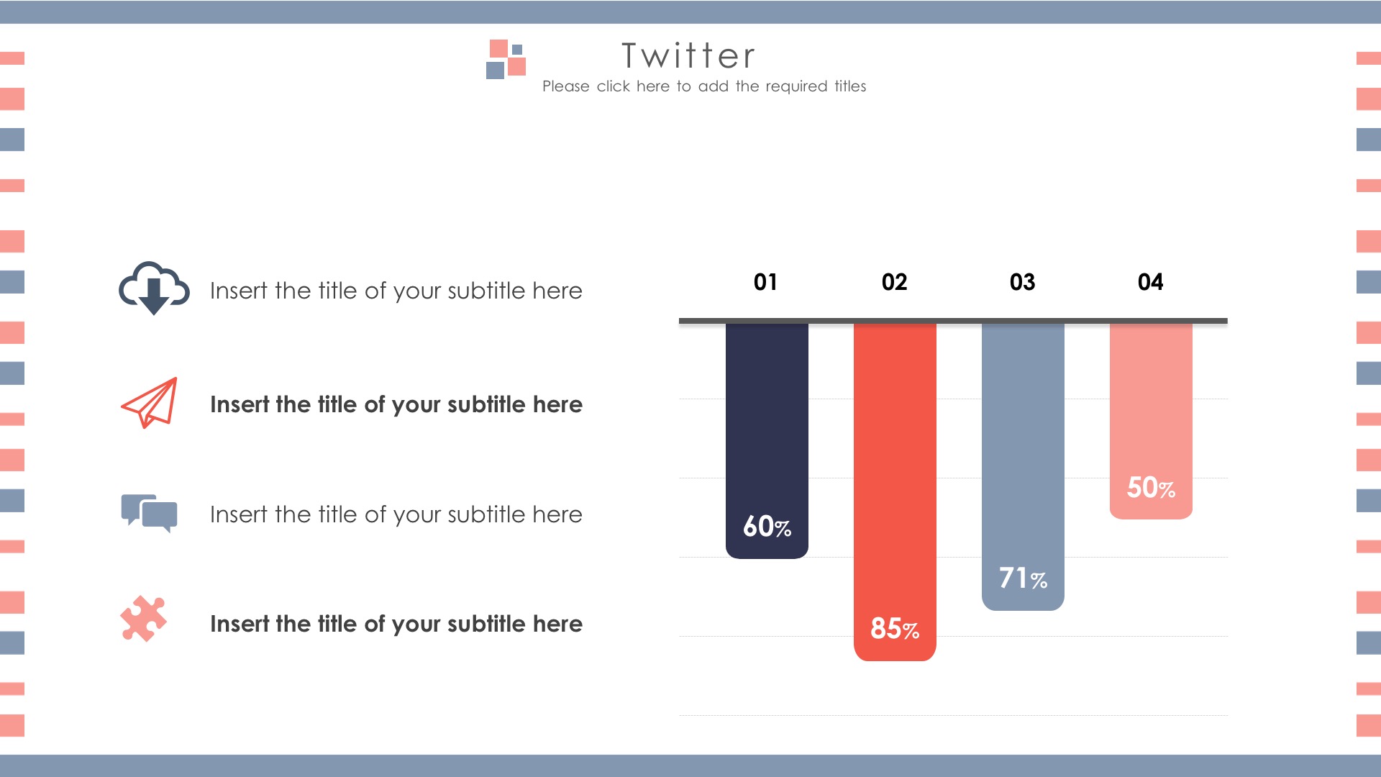Click the 02 column label
The image size is (1381, 777).
tap(894, 282)
